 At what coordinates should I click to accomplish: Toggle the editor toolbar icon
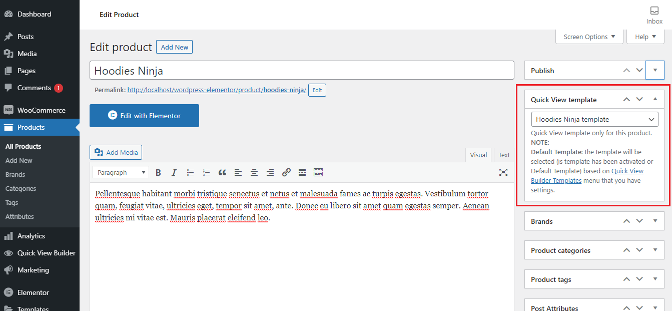coord(318,173)
